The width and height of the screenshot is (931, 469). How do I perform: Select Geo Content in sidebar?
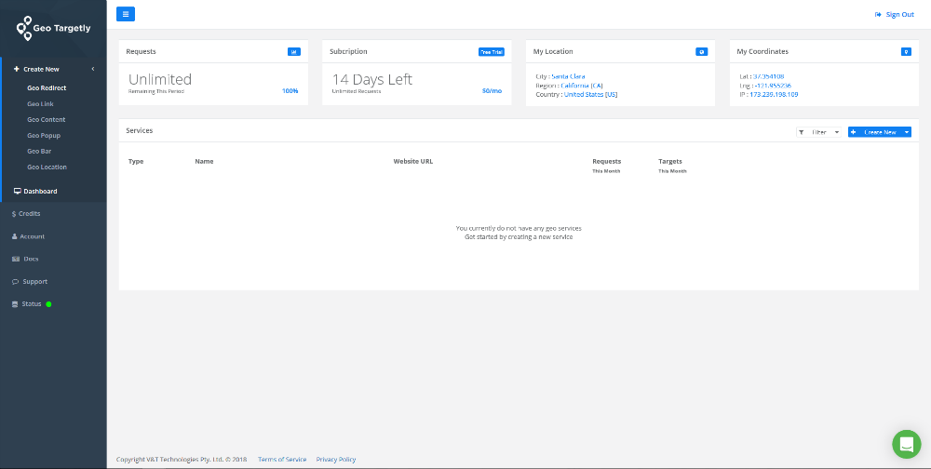[x=47, y=119]
